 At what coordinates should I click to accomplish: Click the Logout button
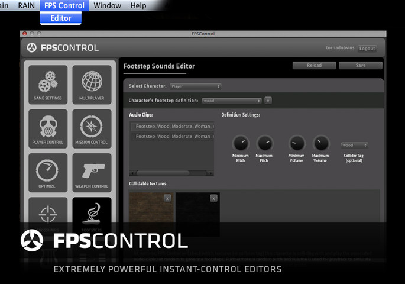pos(367,49)
